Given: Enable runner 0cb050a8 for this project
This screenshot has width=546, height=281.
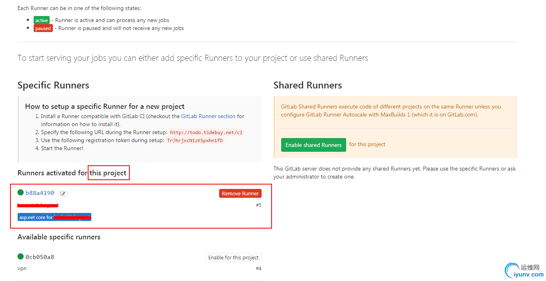Looking at the screenshot, I should point(234,257).
